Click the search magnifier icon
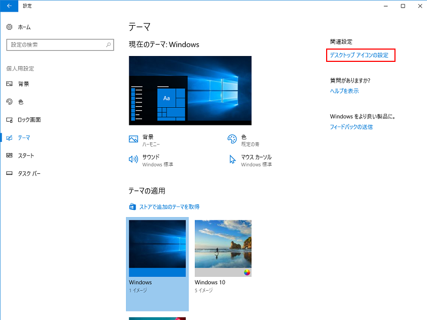Screen dimensions: 427x320 coord(108,45)
